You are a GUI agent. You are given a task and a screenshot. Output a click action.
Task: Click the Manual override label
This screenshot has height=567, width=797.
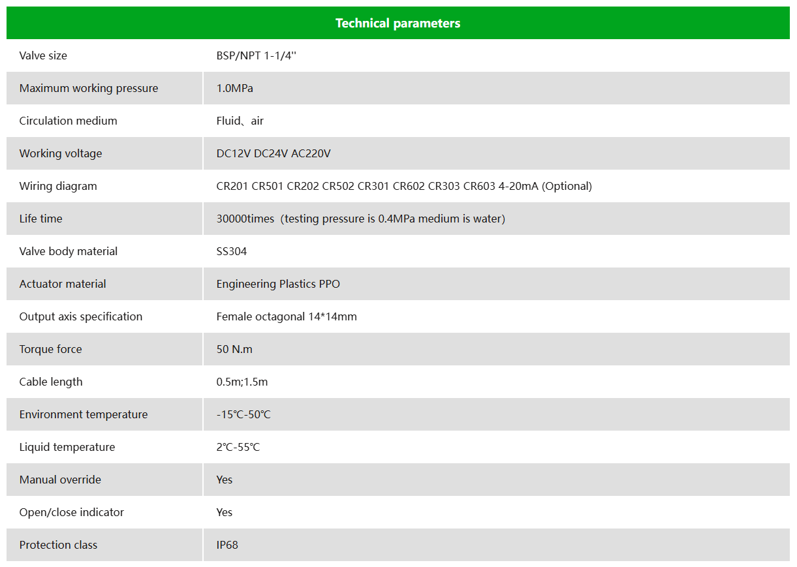[x=60, y=480]
